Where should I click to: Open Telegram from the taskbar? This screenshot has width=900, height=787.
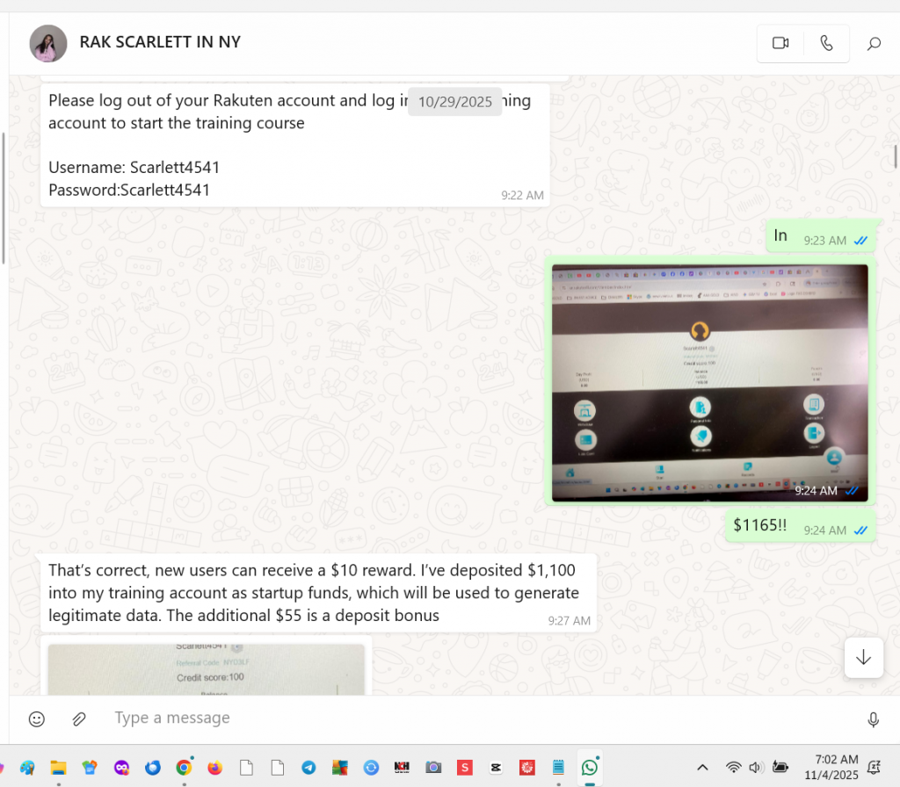coord(308,767)
